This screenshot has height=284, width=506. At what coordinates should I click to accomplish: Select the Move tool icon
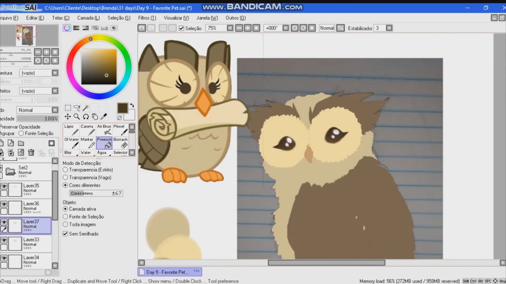[x=68, y=117]
